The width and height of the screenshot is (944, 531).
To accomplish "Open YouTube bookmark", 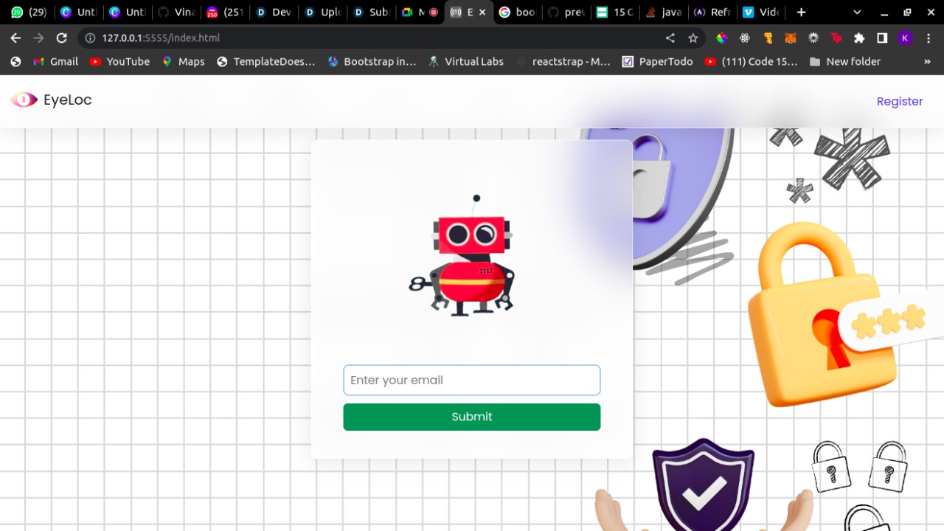I will point(119,61).
